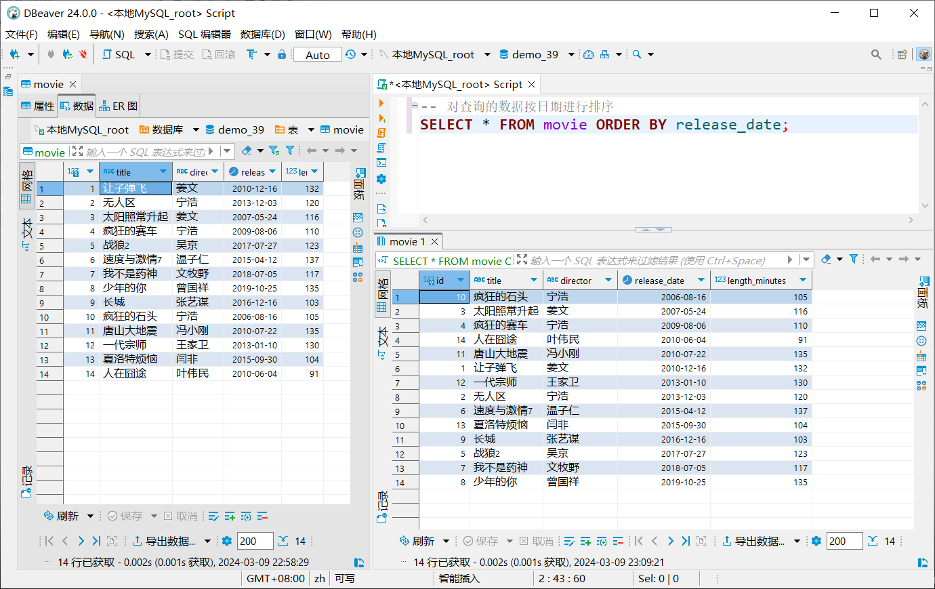
Task: Open the length_minutes column dropdown arrow
Action: [x=803, y=280]
